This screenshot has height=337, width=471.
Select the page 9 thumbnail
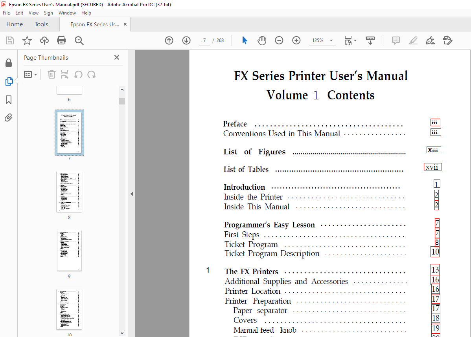tap(69, 250)
